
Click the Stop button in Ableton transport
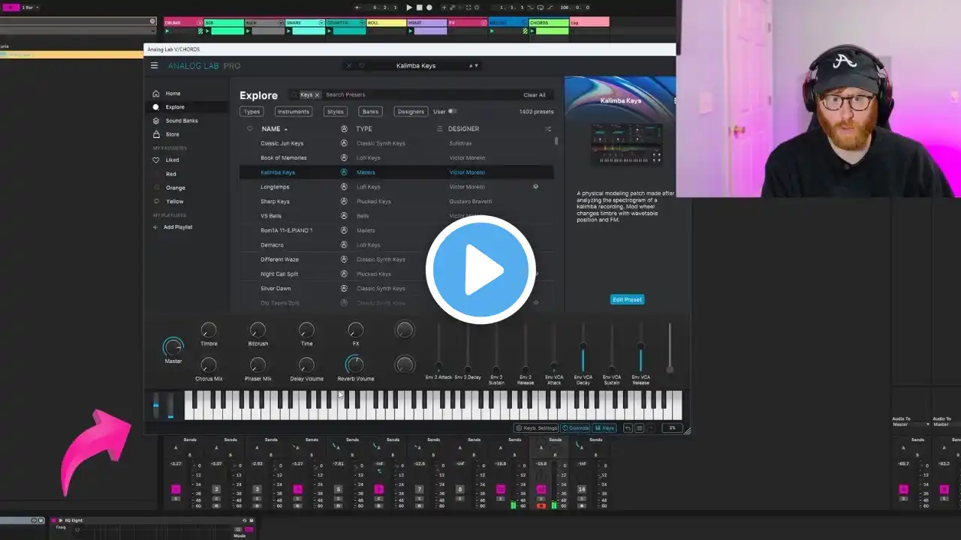coord(419,7)
